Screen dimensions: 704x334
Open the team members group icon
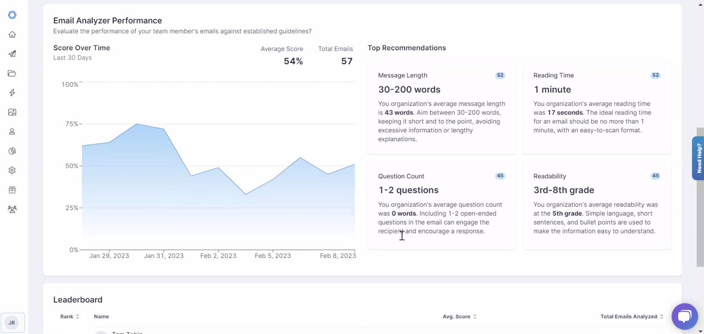pos(12,209)
